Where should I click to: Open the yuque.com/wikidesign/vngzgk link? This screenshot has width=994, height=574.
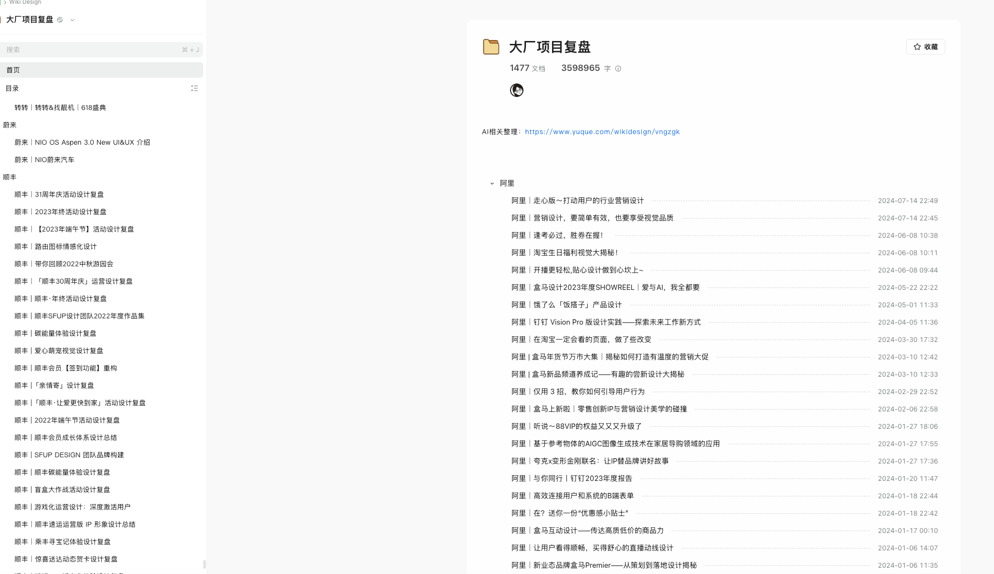click(602, 132)
